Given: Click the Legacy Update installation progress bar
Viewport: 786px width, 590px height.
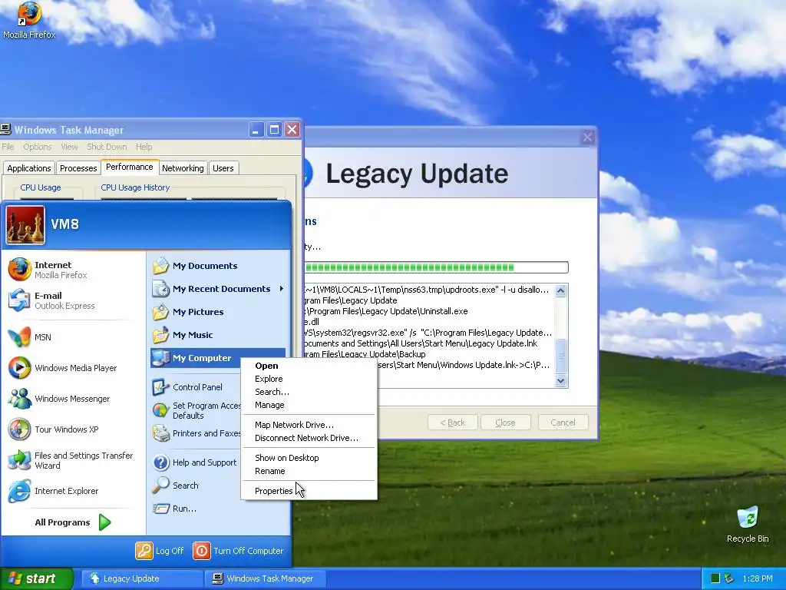Looking at the screenshot, I should [x=435, y=267].
